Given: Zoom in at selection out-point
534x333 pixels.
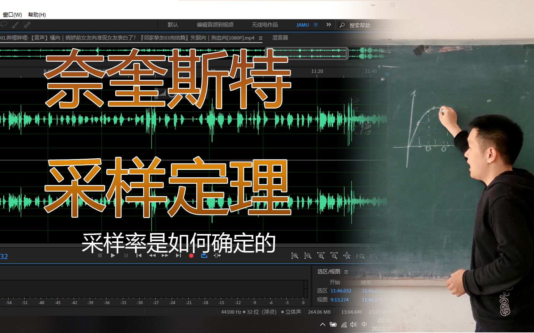Looking at the screenshot, I should click(374, 256).
